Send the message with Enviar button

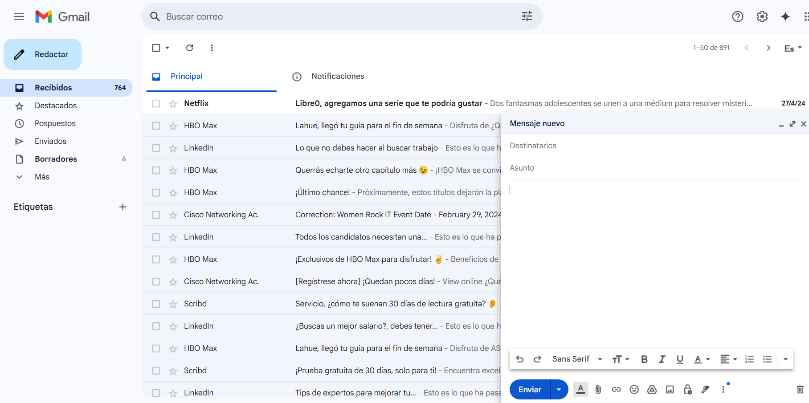coord(530,390)
